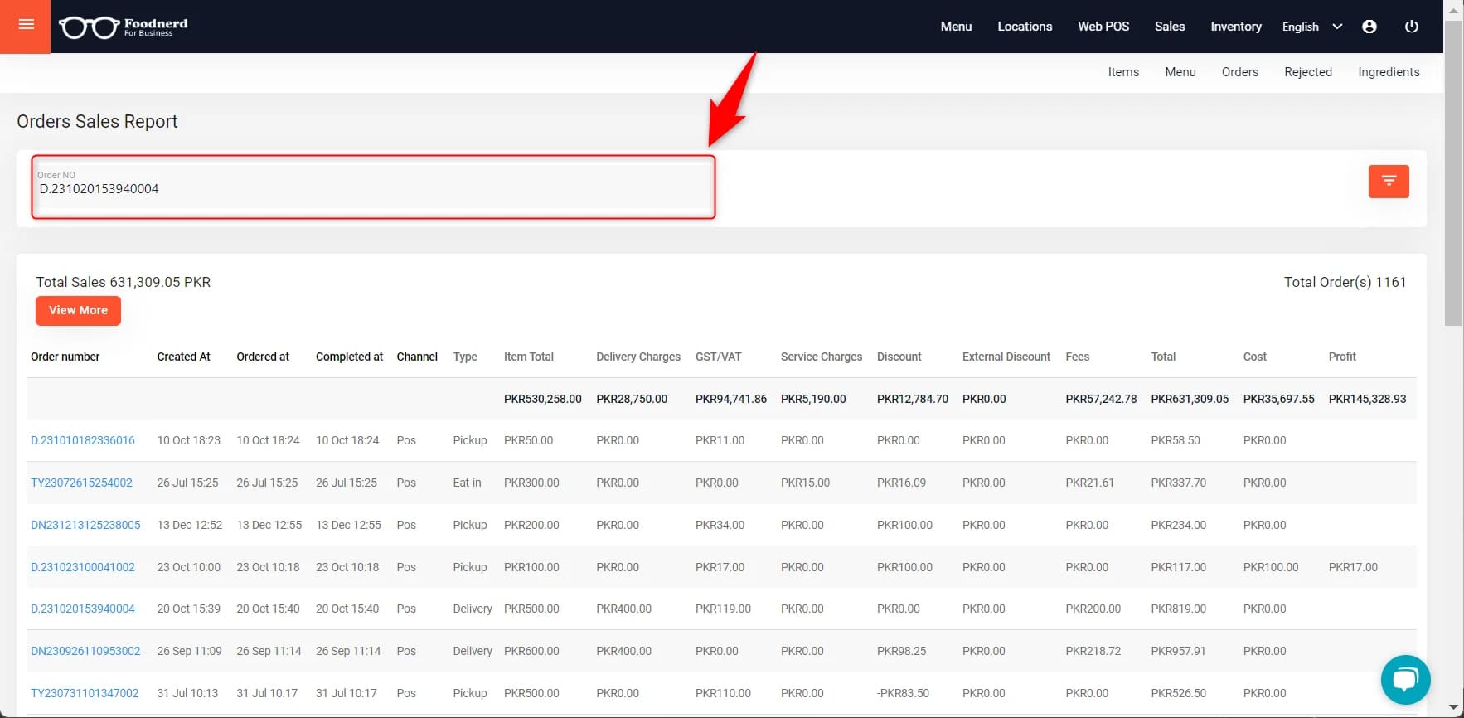This screenshot has width=1464, height=718.
Task: Open order D.231010182336016
Action: (83, 440)
